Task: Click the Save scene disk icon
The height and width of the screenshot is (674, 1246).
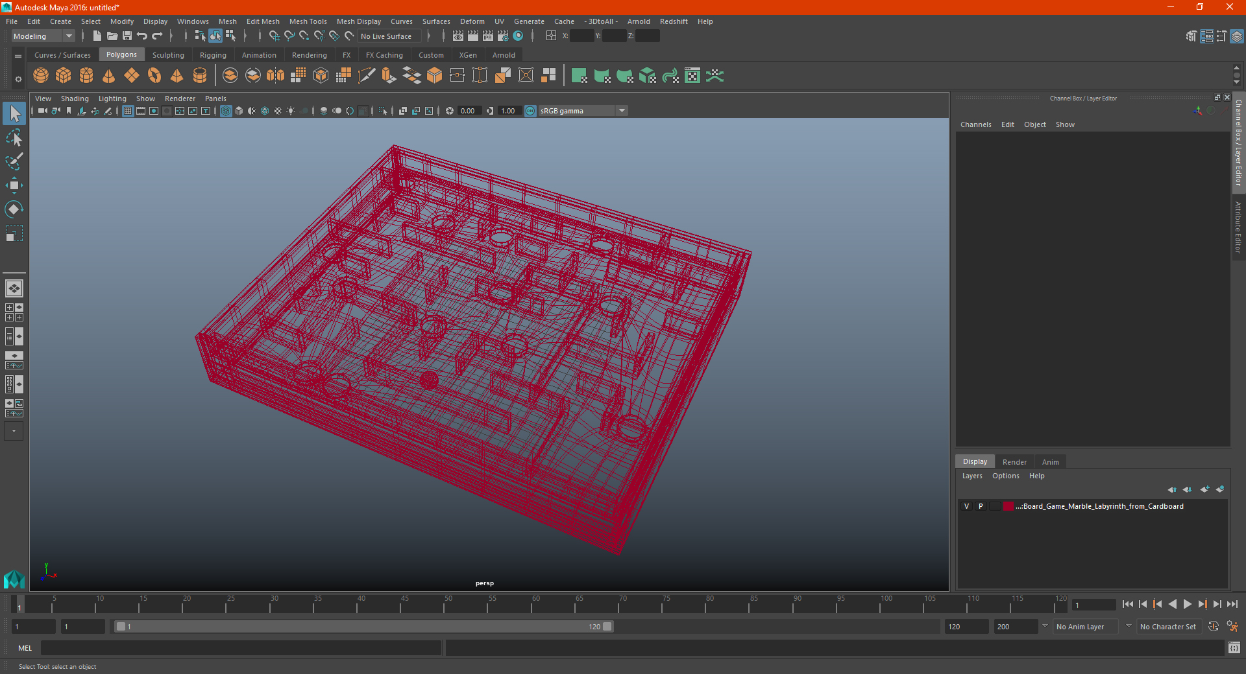Action: (127, 36)
